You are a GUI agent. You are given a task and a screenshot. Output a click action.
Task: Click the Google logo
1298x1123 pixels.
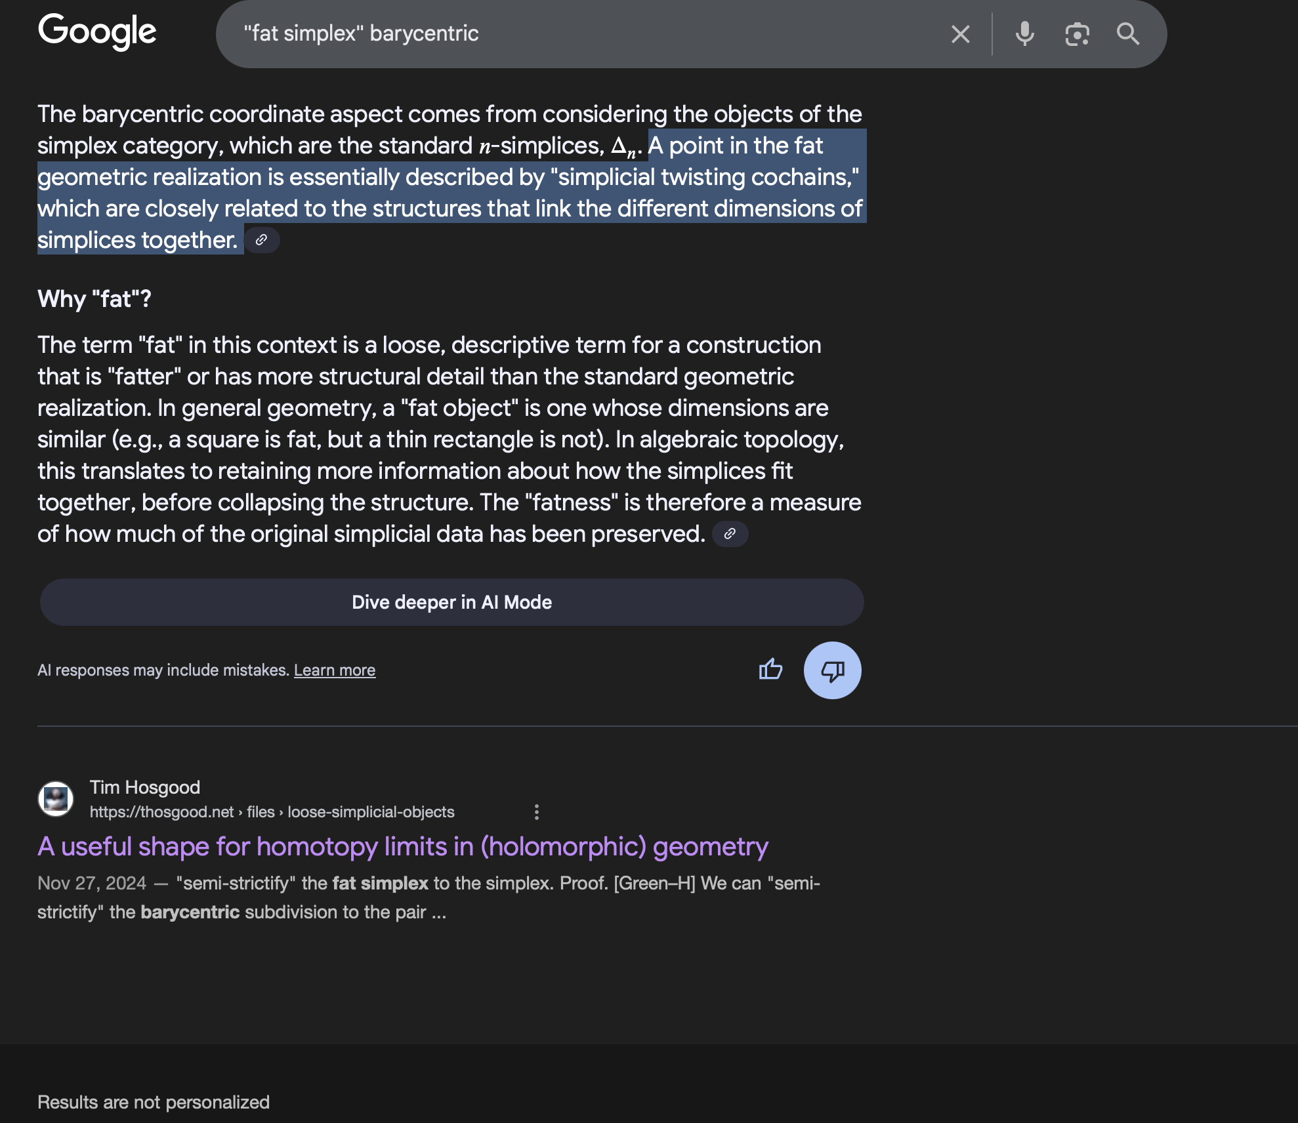[x=97, y=31]
